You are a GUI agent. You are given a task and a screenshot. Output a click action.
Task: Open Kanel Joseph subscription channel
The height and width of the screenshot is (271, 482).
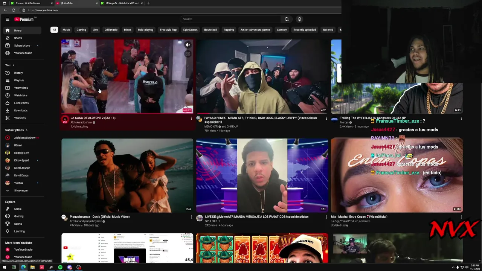[x=22, y=168]
